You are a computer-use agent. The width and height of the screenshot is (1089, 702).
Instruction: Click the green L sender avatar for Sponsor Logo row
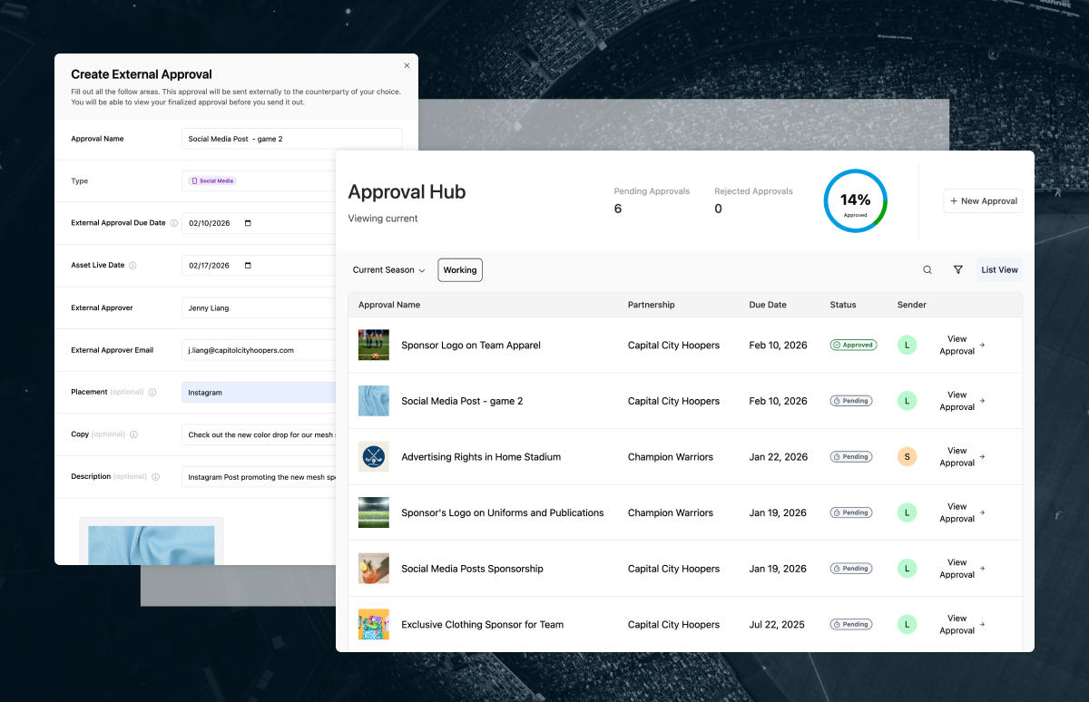907,345
